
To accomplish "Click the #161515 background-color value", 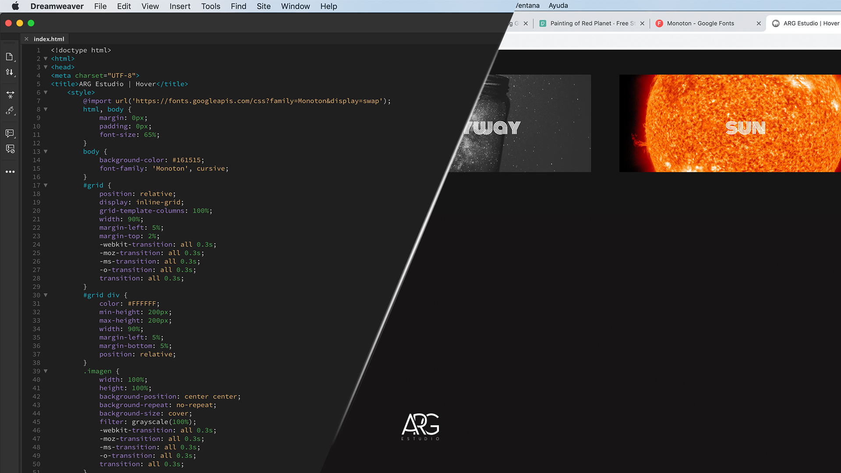I will click(186, 160).
